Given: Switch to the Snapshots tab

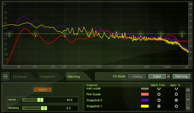Looking at the screenshot, I should point(48,77).
